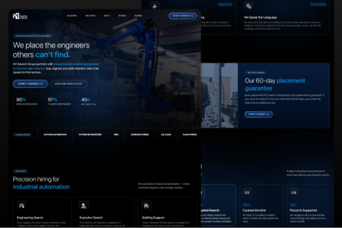Image resolution: width=342 pixels, height=228 pixels.
Task: Select Oil & Gas in industries strip
Action: [x=166, y=135]
